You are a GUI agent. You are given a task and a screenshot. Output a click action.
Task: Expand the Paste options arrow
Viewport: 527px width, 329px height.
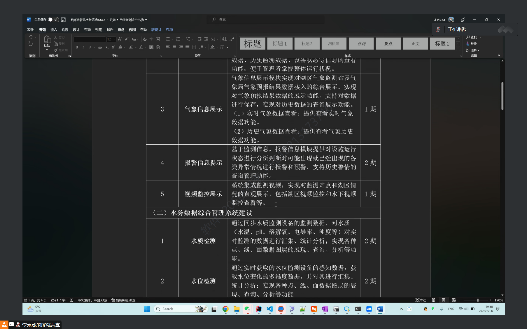[47, 50]
